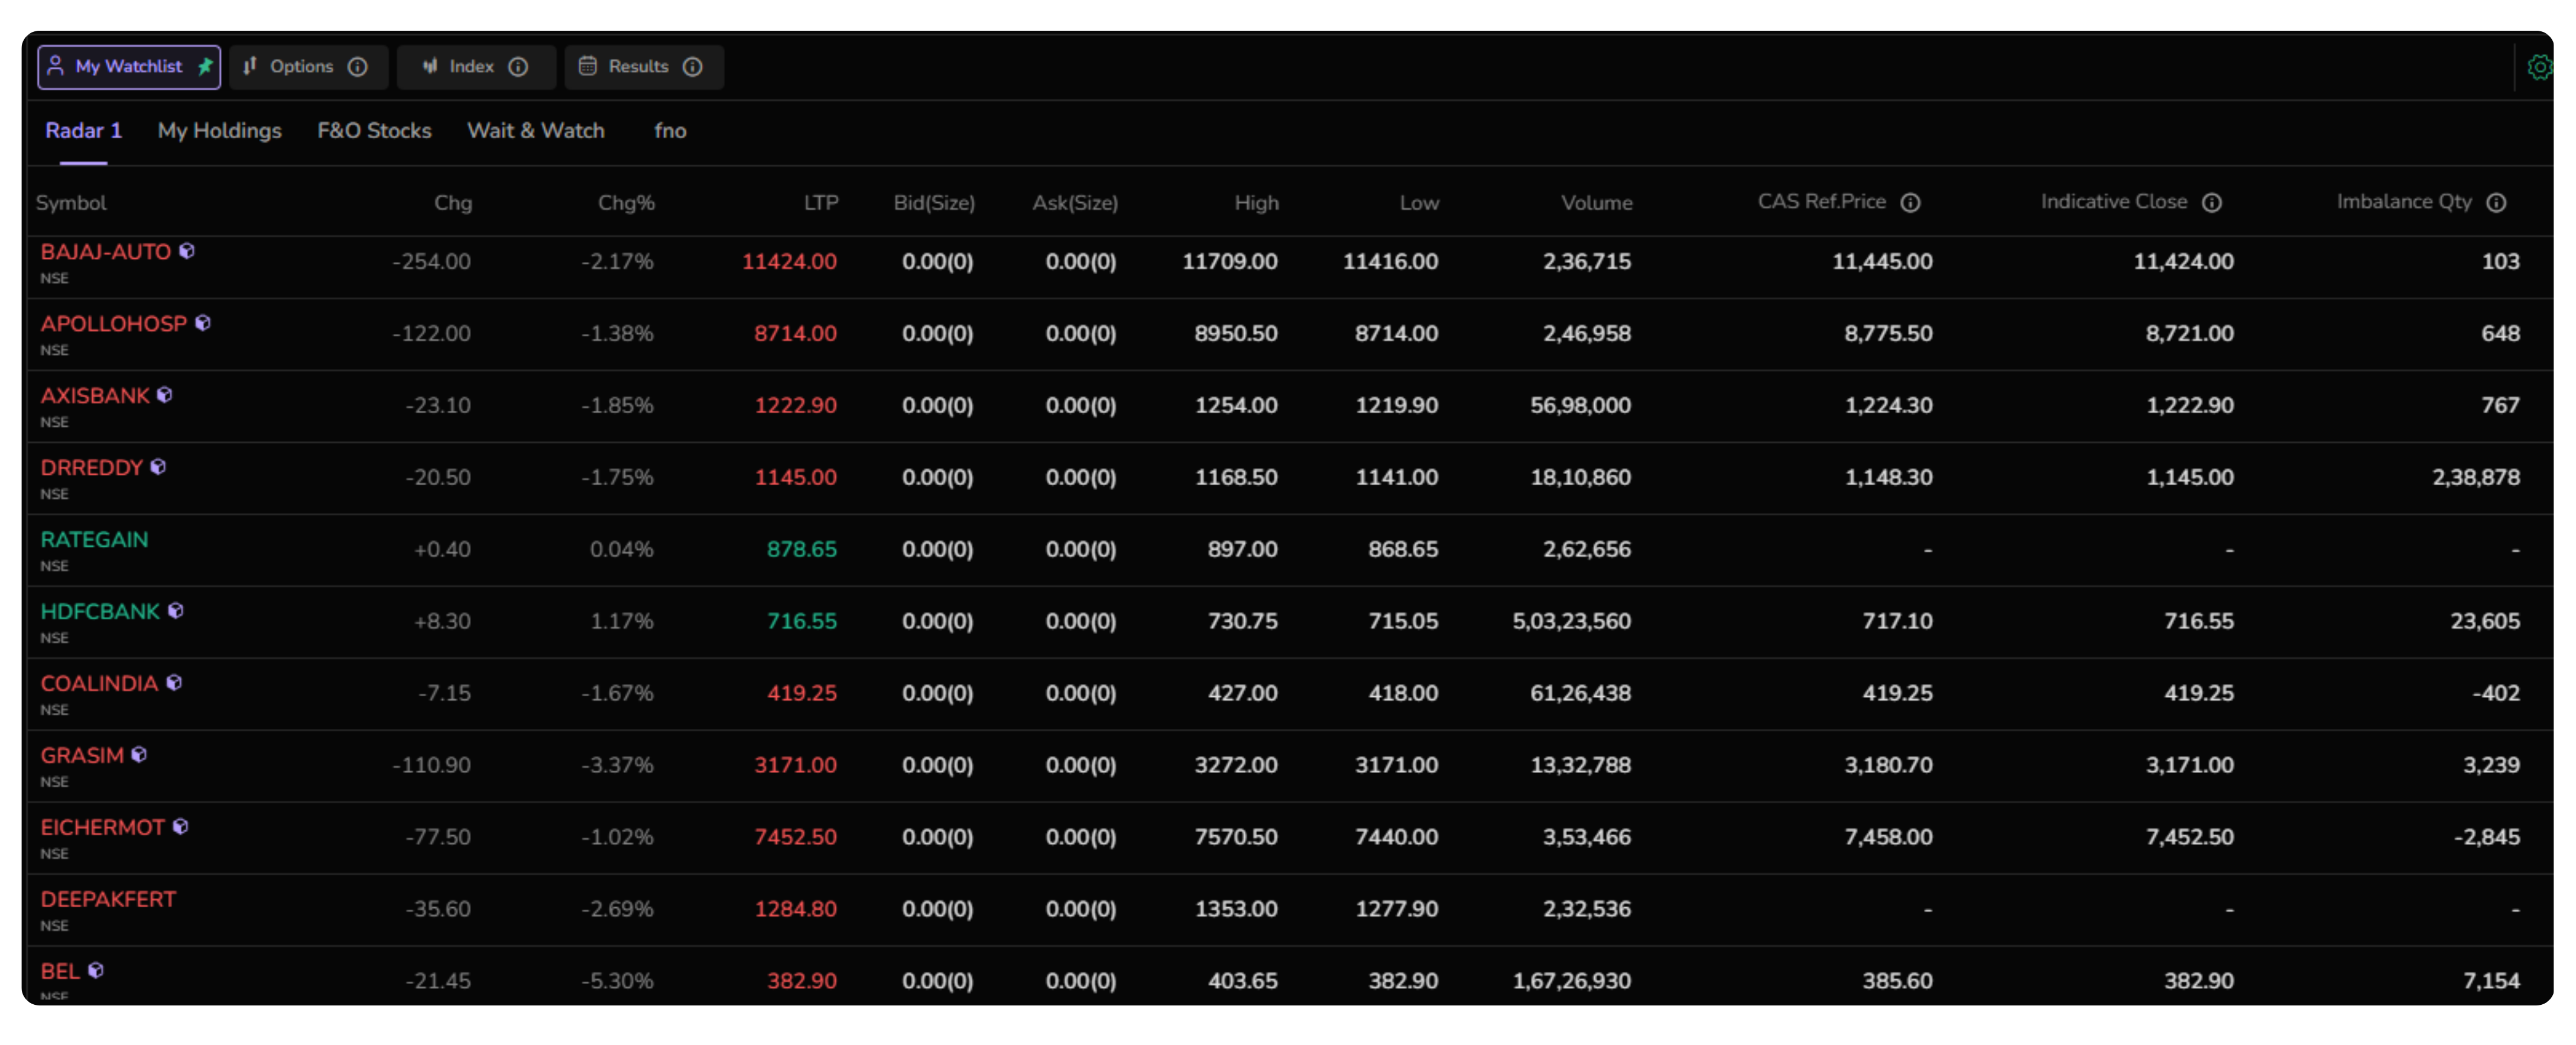
Task: Click the imbalance quantity 2,38,878
Action: pyautogui.click(x=2476, y=478)
